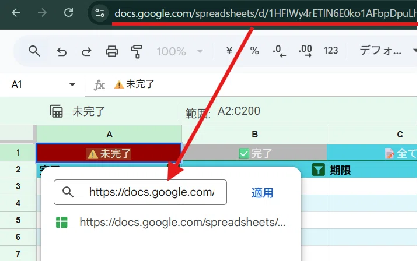
Task: Select row 3 header
Action: [x=18, y=186]
